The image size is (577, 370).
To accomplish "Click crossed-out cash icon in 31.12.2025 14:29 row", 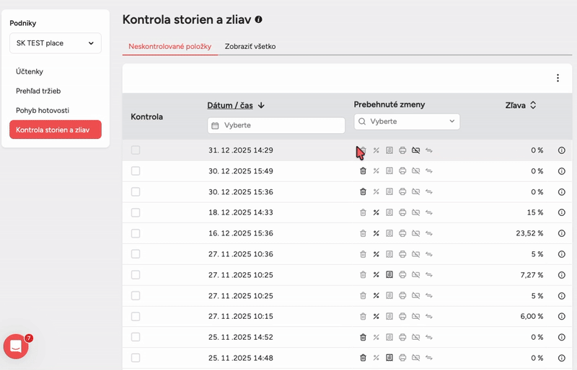I will pos(415,150).
